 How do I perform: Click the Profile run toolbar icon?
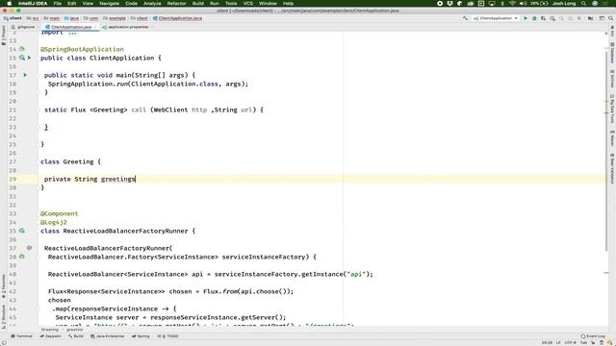[552, 18]
